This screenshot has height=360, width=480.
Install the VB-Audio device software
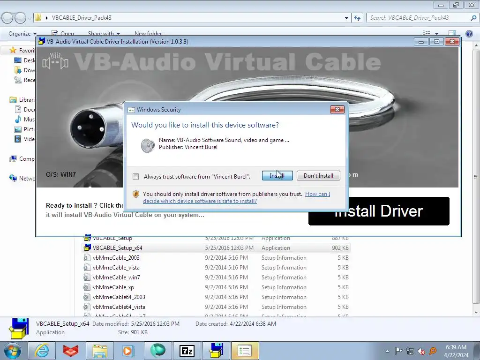click(x=277, y=176)
